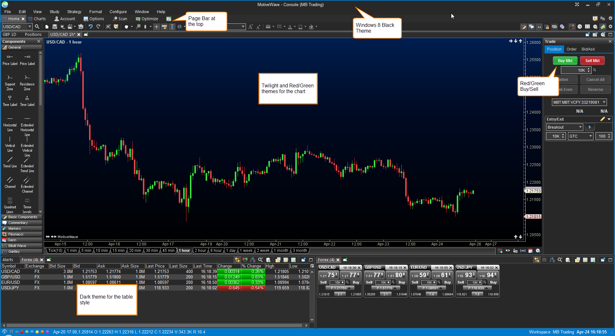
Task: Click the Save icon in the toolbar
Action: (55, 27)
